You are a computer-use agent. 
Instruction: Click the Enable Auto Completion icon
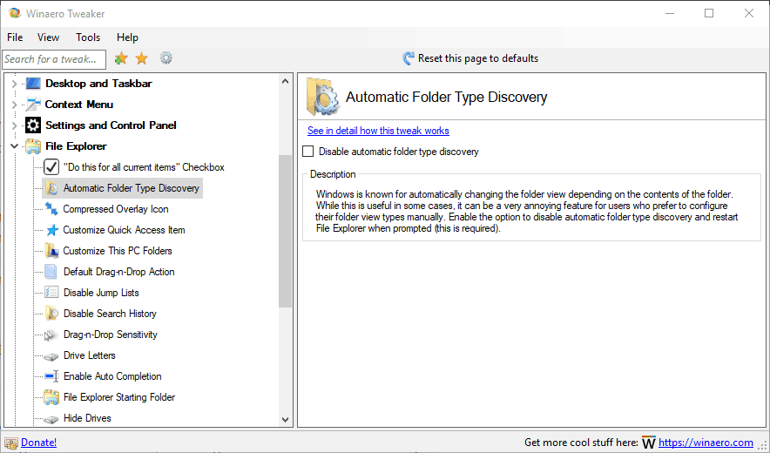pos(51,376)
